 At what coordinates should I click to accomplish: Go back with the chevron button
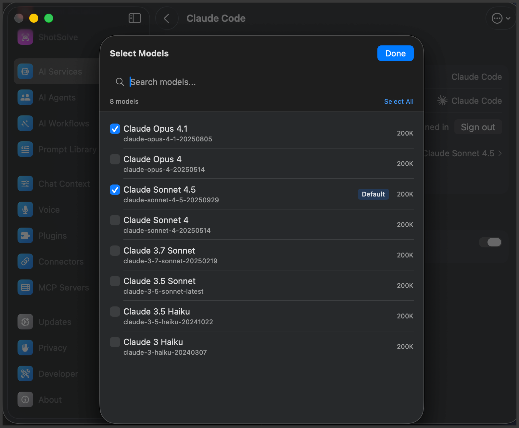point(167,18)
